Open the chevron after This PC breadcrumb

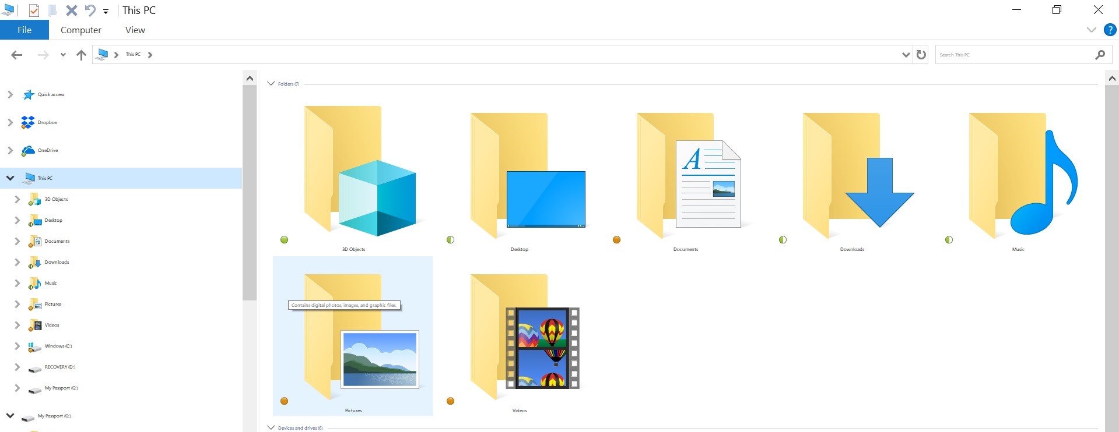pyautogui.click(x=150, y=55)
